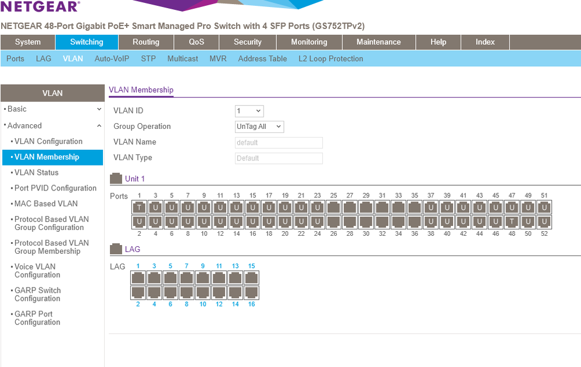Open the Multicast submenu
Screen dimensions: 581x367
[x=183, y=59]
